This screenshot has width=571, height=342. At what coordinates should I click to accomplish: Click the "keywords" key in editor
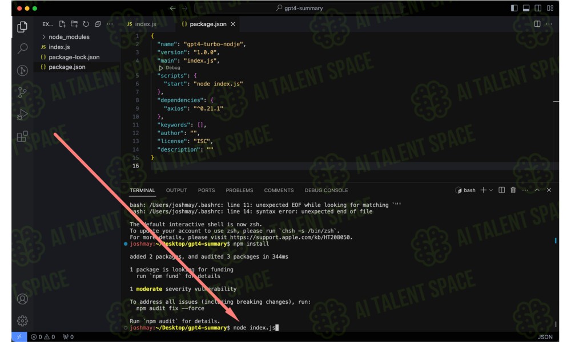tap(174, 125)
